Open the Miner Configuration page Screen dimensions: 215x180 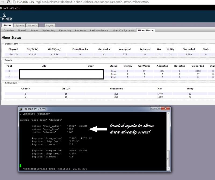[123, 30]
